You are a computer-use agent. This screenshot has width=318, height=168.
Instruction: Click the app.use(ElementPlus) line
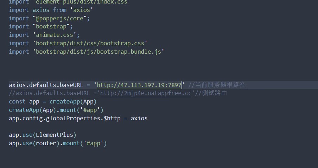pos(43,135)
